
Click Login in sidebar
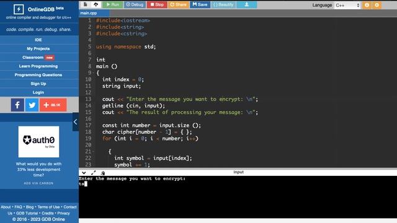point(38,92)
